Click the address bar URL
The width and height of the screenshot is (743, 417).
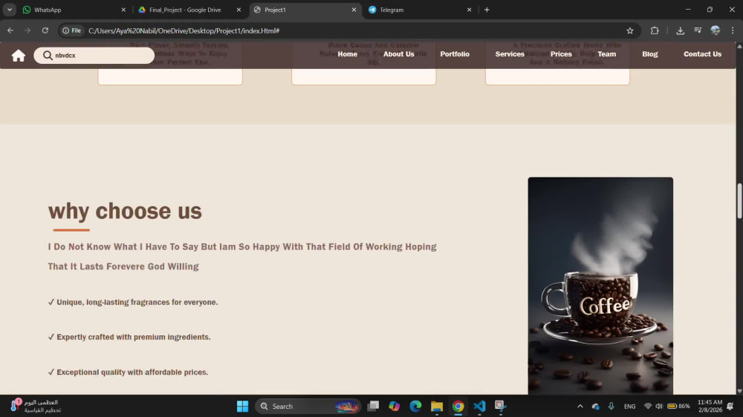click(x=184, y=30)
